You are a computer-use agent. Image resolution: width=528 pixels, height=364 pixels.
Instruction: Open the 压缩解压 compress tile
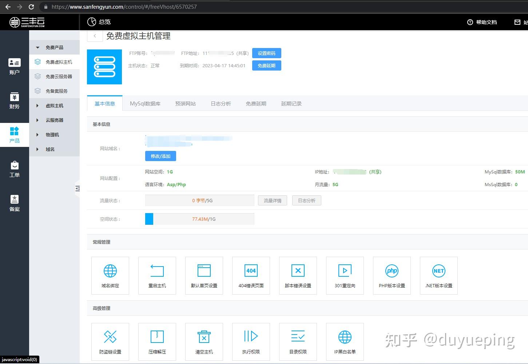(x=157, y=342)
